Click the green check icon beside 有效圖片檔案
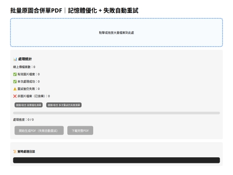 [15, 74]
